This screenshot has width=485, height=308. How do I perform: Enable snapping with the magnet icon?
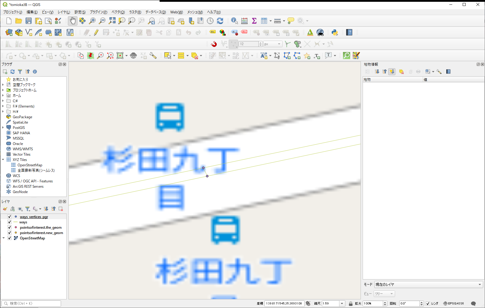pyautogui.click(x=214, y=44)
